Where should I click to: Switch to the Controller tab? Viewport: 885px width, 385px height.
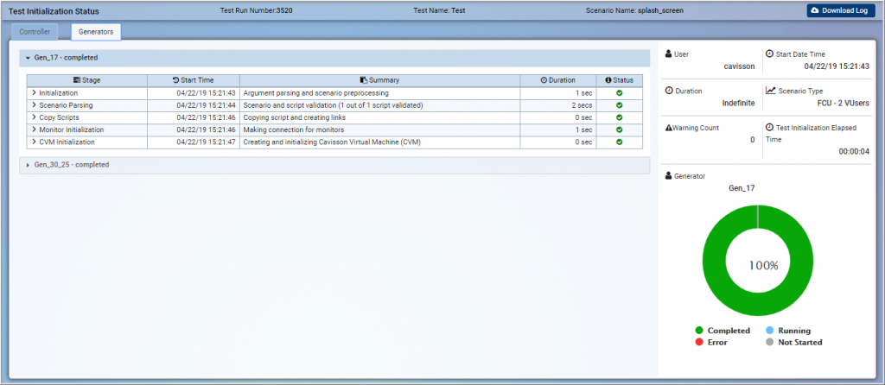35,32
